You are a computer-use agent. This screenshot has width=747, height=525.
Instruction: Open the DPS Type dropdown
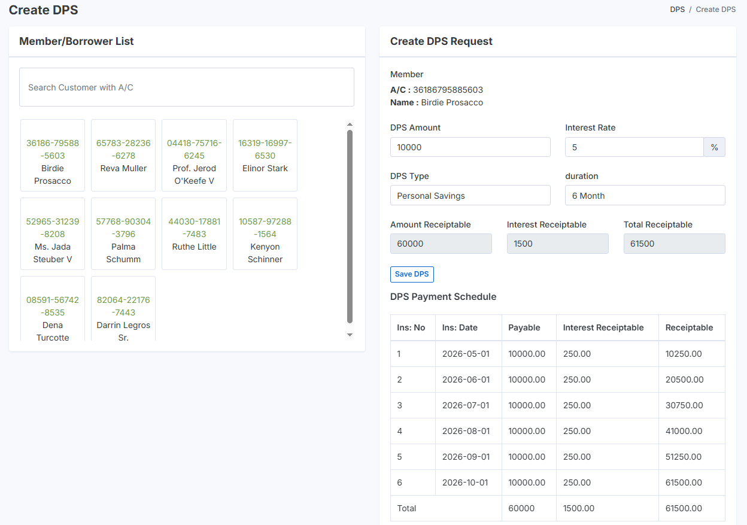click(470, 196)
